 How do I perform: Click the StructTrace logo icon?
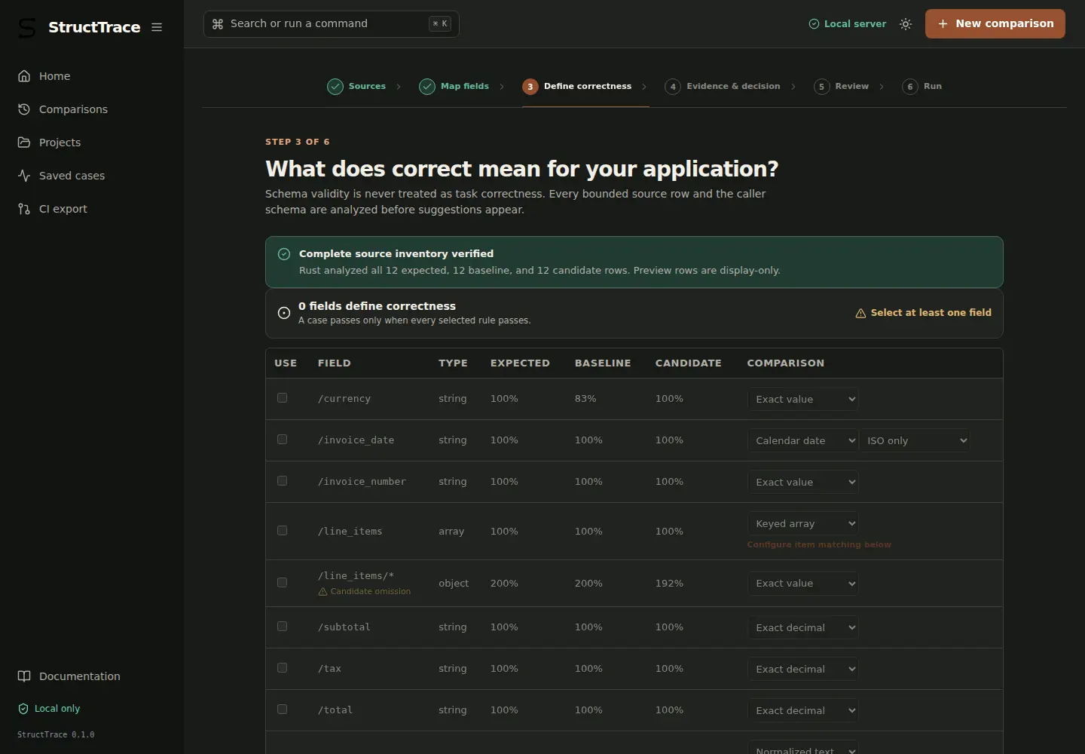click(27, 28)
